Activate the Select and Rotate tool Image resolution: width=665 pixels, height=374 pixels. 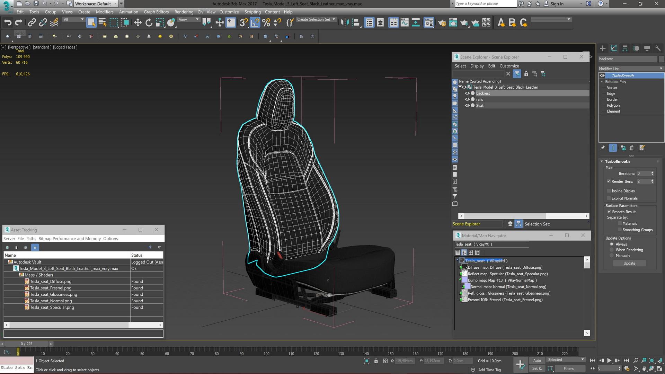149,23
